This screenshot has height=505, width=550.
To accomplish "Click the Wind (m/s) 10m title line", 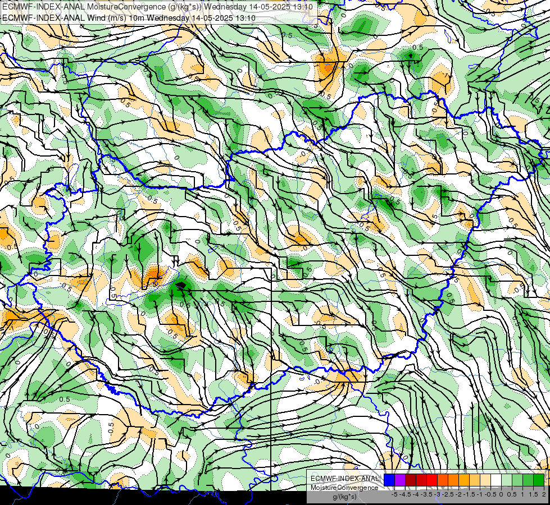I will click(129, 18).
